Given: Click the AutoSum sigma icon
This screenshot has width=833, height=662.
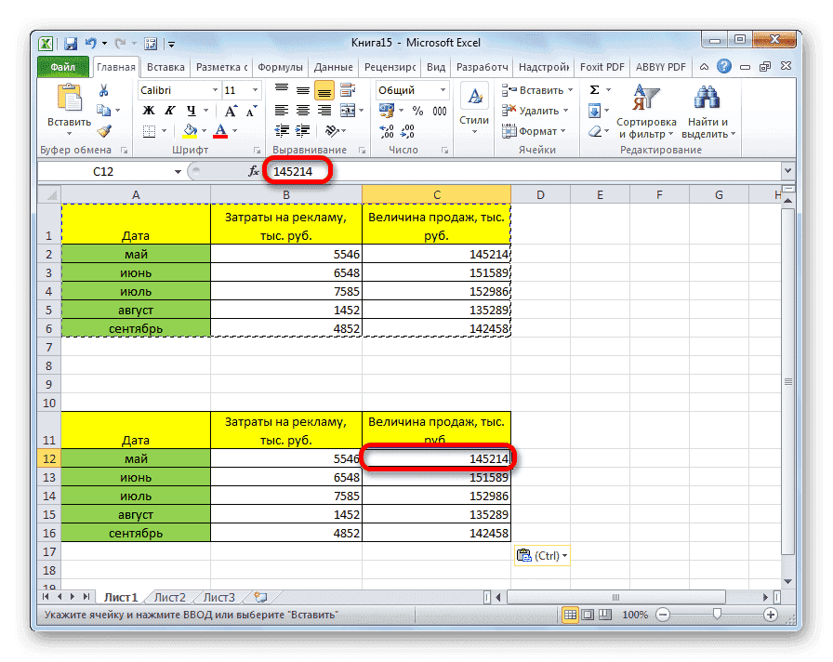Looking at the screenshot, I should click(x=593, y=89).
